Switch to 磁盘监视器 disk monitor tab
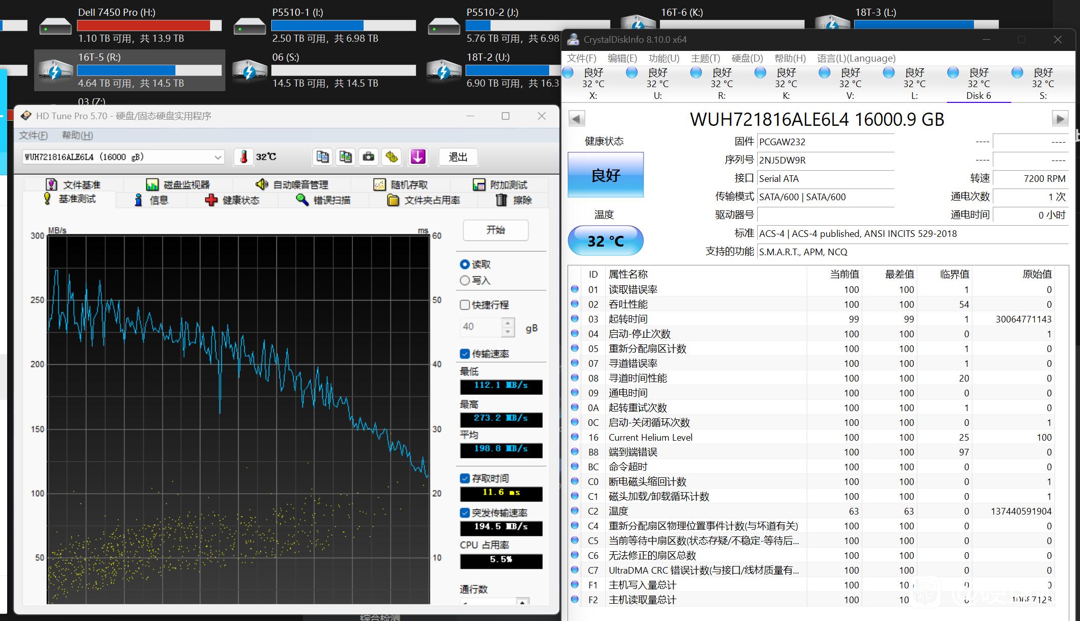 point(178,184)
